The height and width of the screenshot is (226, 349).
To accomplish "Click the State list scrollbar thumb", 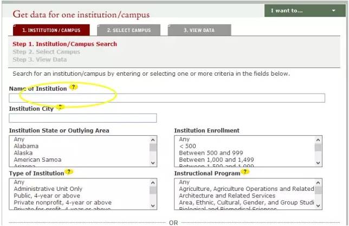I will point(153,148).
